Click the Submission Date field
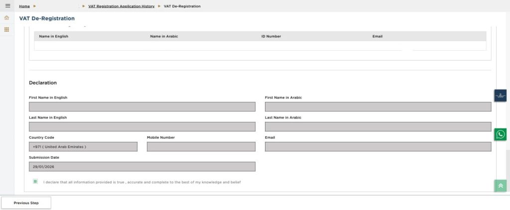The image size is (510, 210). pos(142,167)
